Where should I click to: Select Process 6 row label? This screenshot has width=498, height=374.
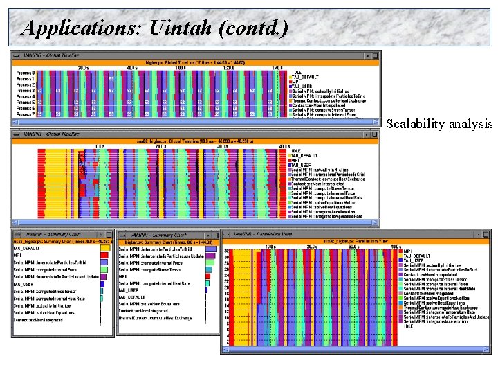[x=26, y=109]
